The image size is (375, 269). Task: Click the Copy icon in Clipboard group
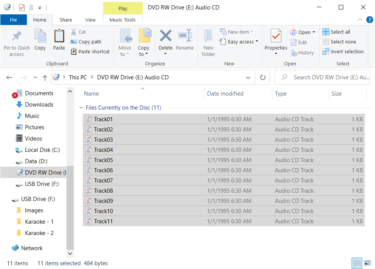click(40, 36)
